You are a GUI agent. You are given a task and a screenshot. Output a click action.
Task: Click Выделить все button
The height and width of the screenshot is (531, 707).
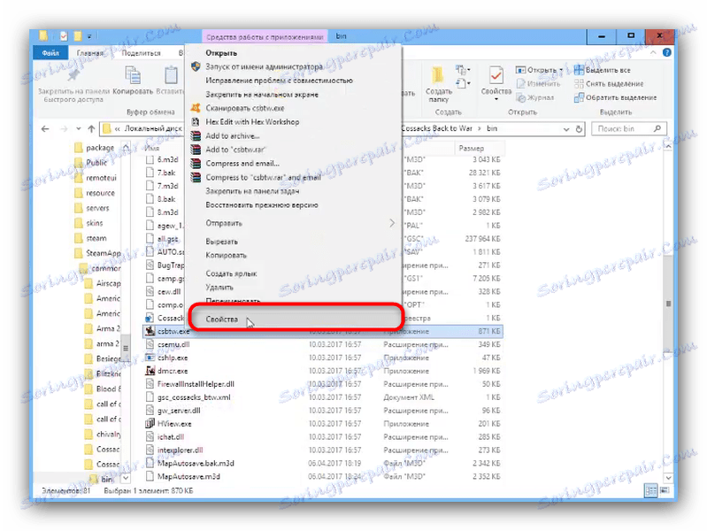pyautogui.click(x=602, y=70)
